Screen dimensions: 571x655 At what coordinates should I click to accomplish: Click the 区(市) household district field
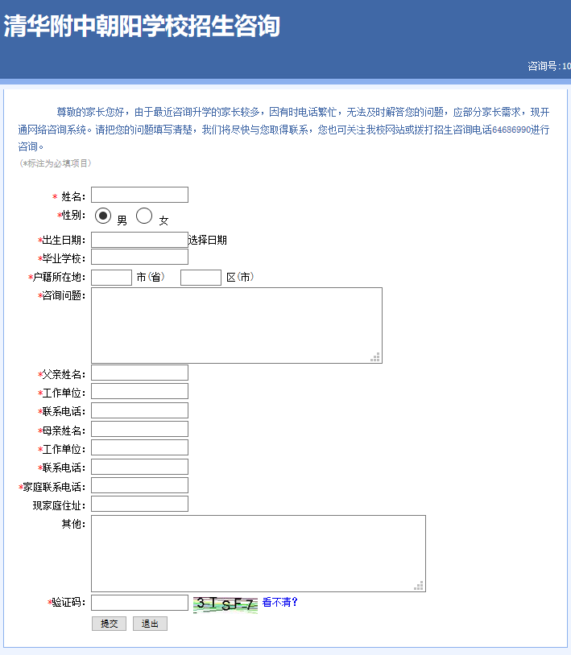coord(201,278)
